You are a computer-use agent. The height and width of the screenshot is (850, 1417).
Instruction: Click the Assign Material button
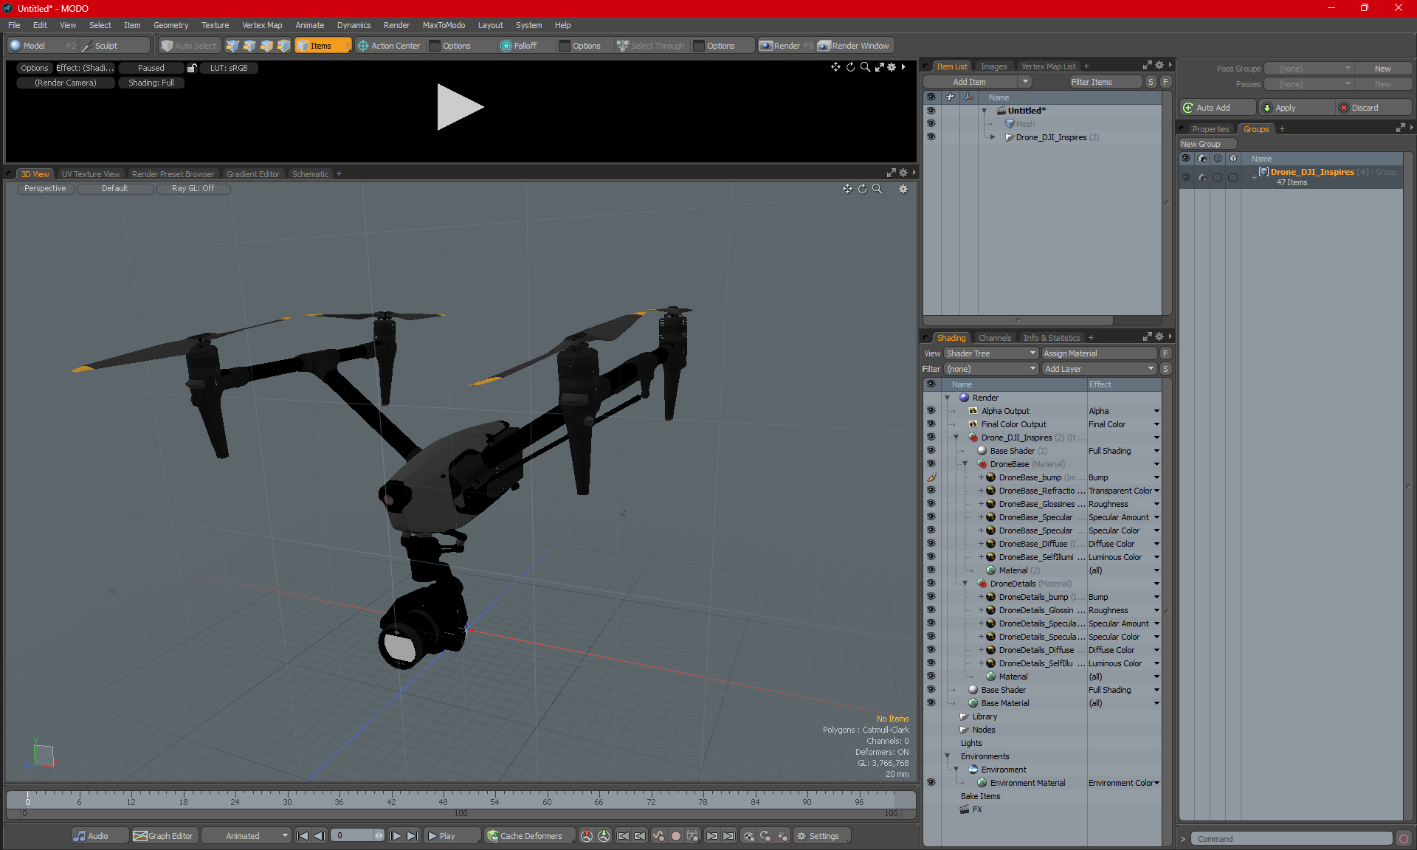pyautogui.click(x=1099, y=353)
